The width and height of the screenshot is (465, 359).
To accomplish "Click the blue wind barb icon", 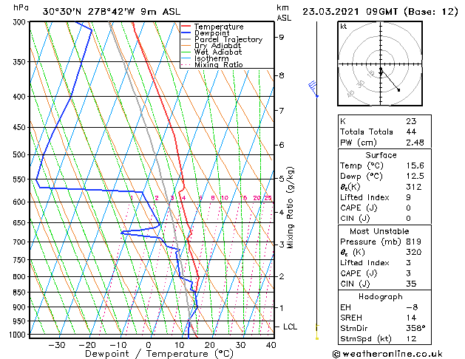I will click(x=313, y=89).
